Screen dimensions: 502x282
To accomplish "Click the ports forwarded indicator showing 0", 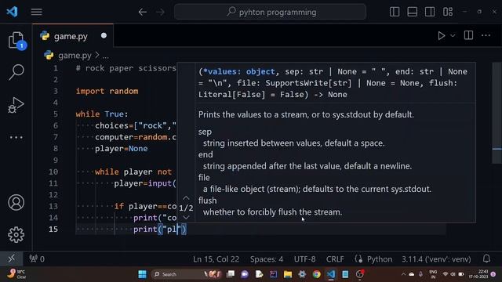I will pos(37,259).
